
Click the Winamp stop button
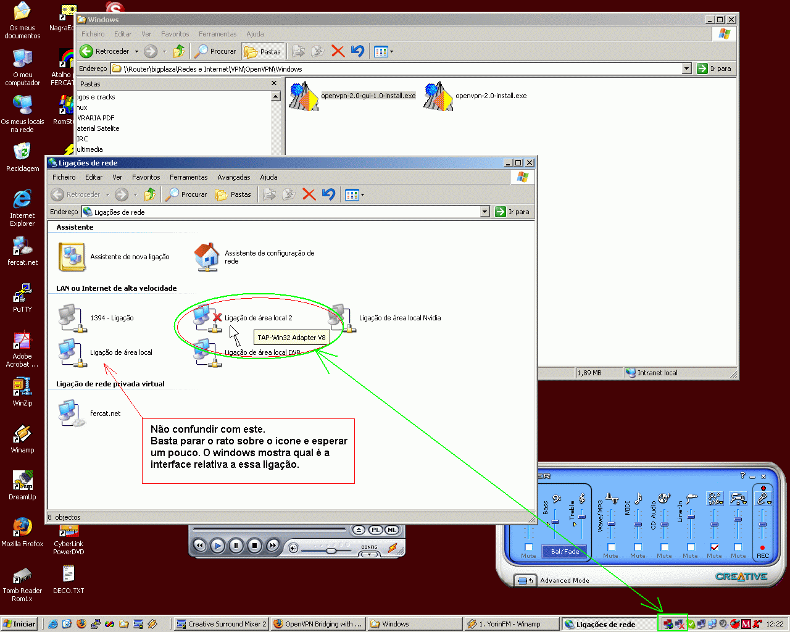pos(254,546)
